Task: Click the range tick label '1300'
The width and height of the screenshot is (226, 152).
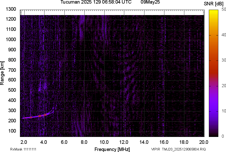Action: pyautogui.click(x=11, y=9)
